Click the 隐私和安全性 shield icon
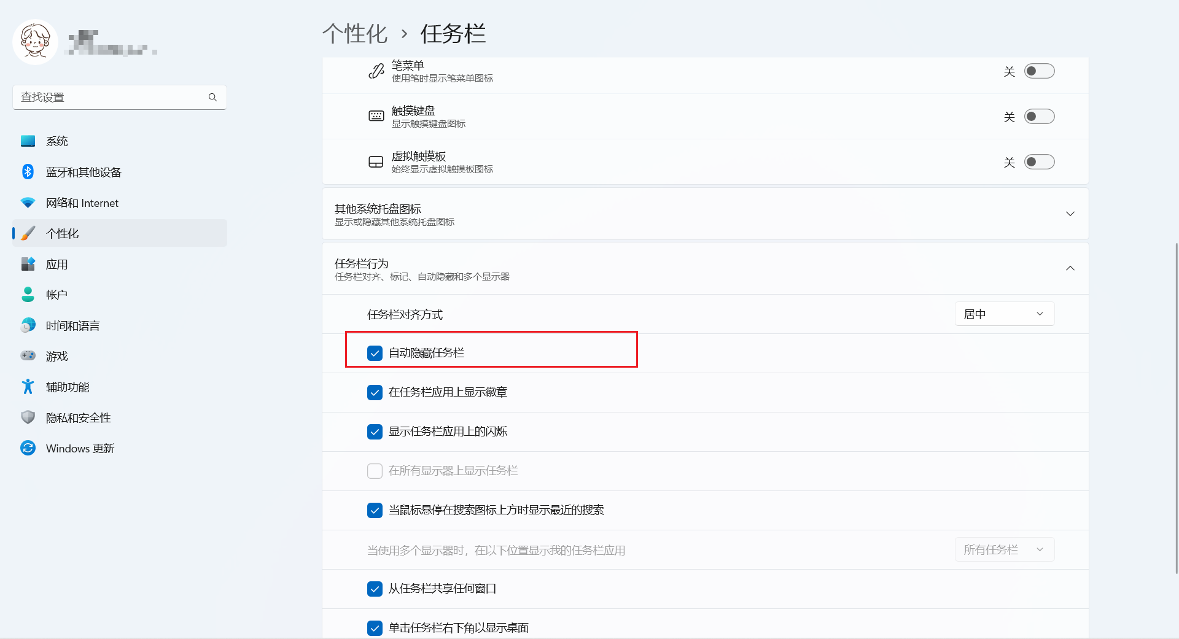1179x639 pixels. (28, 417)
